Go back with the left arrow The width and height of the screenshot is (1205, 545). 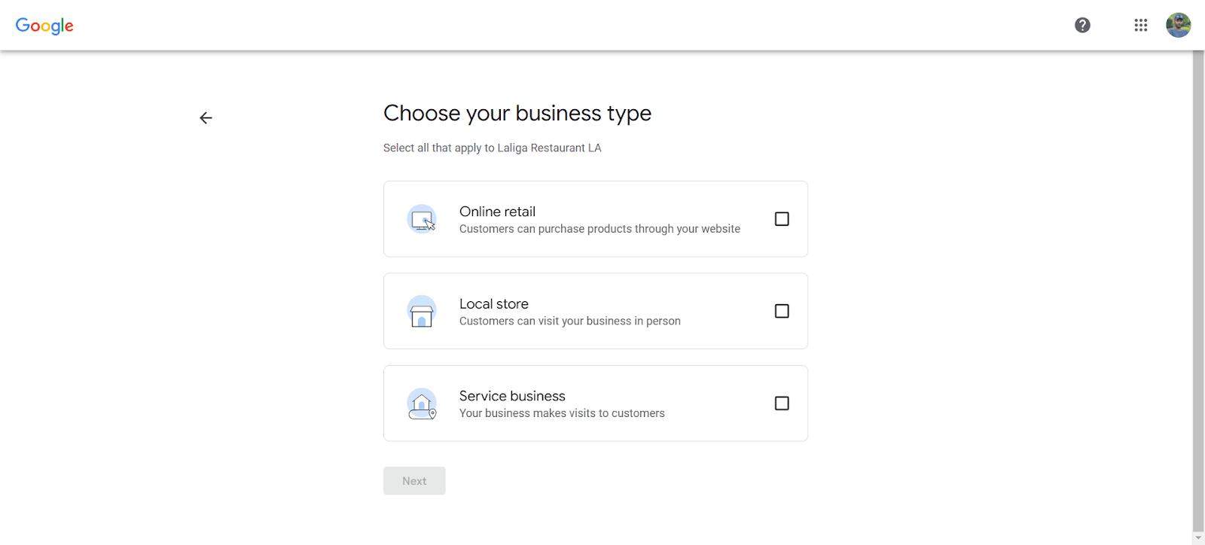pos(206,118)
